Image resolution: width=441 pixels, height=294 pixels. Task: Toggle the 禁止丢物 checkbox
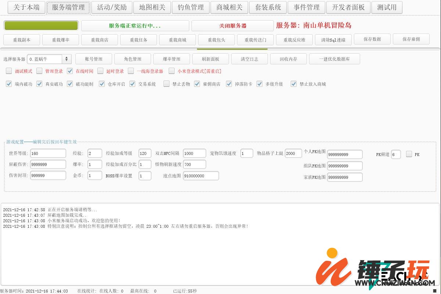(166, 84)
